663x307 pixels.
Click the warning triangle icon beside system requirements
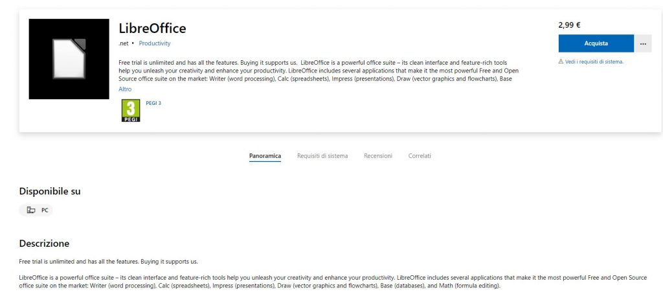[561, 62]
